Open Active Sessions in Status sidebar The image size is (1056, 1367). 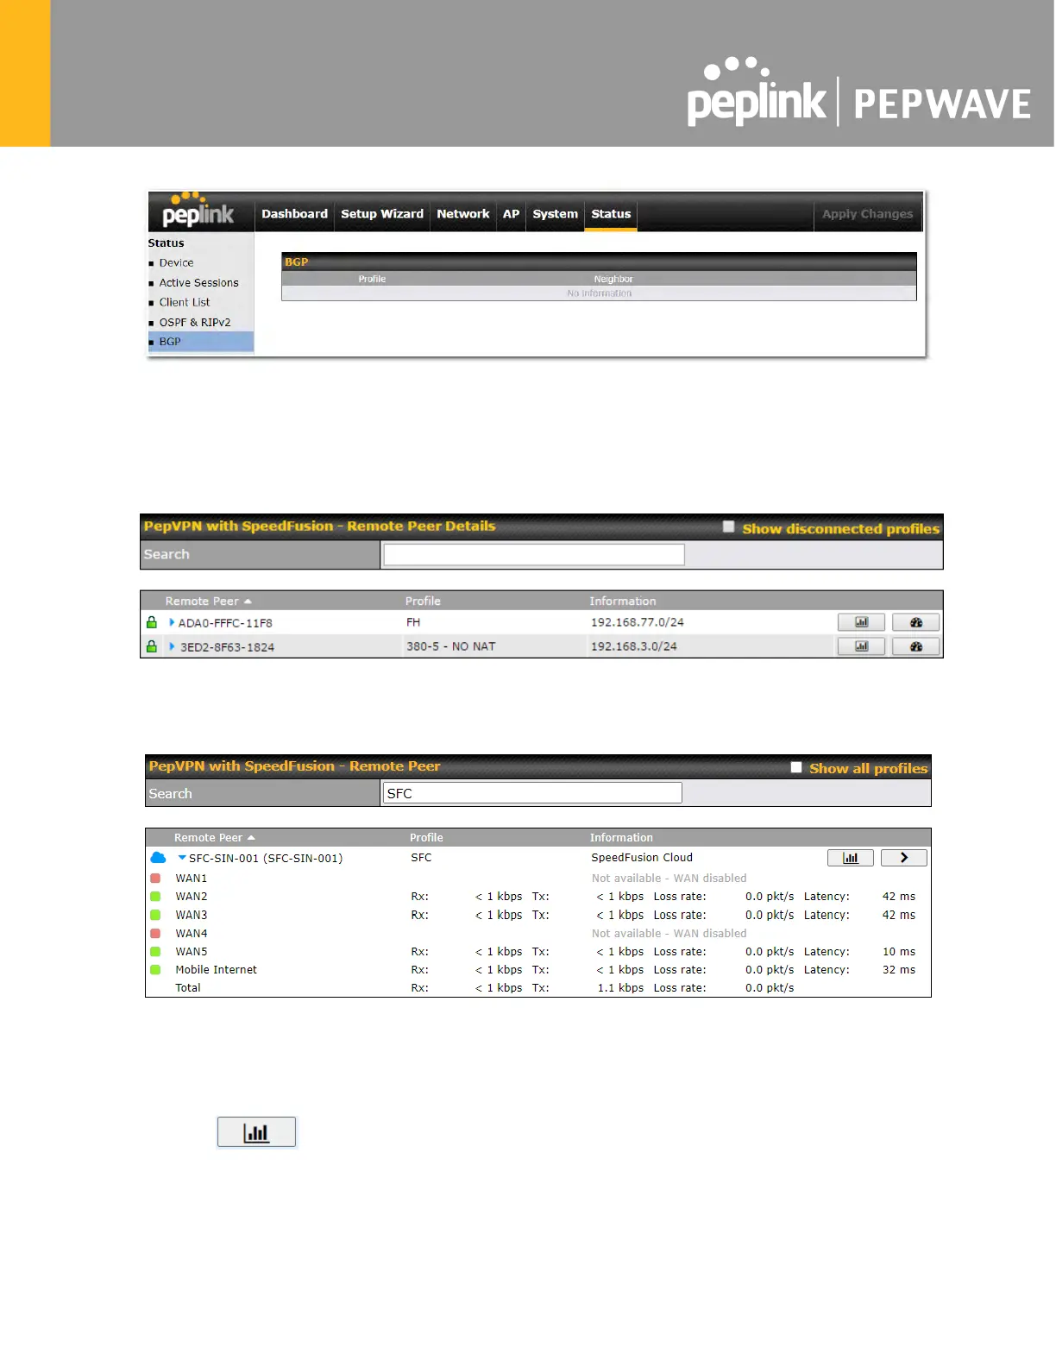198,283
